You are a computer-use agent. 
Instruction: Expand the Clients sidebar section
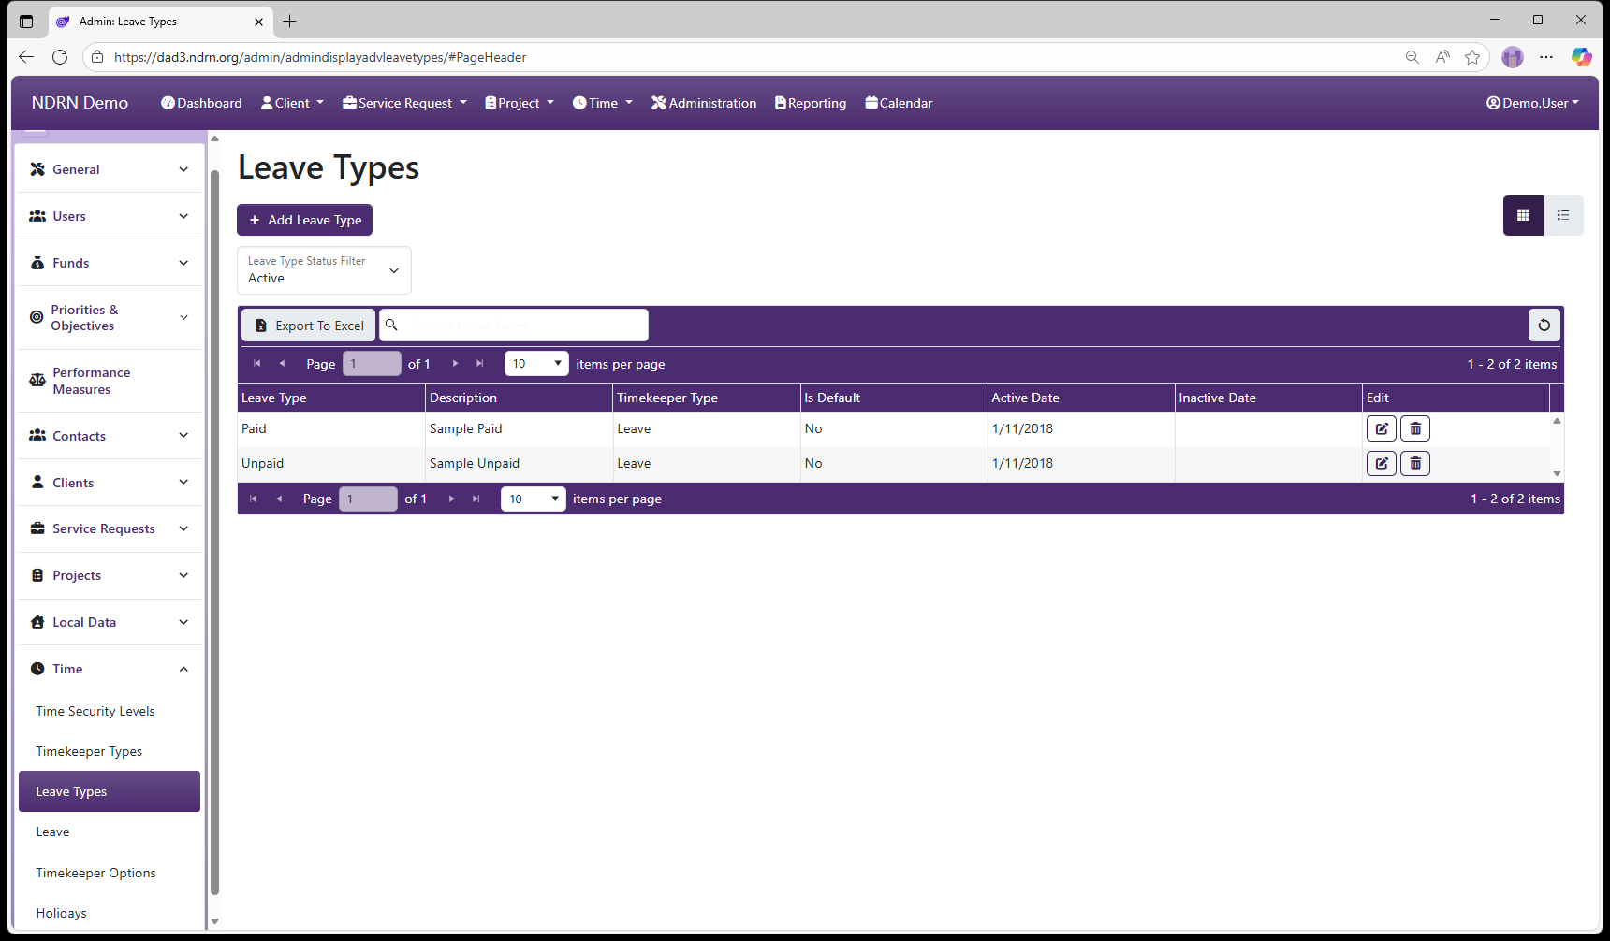pos(110,483)
